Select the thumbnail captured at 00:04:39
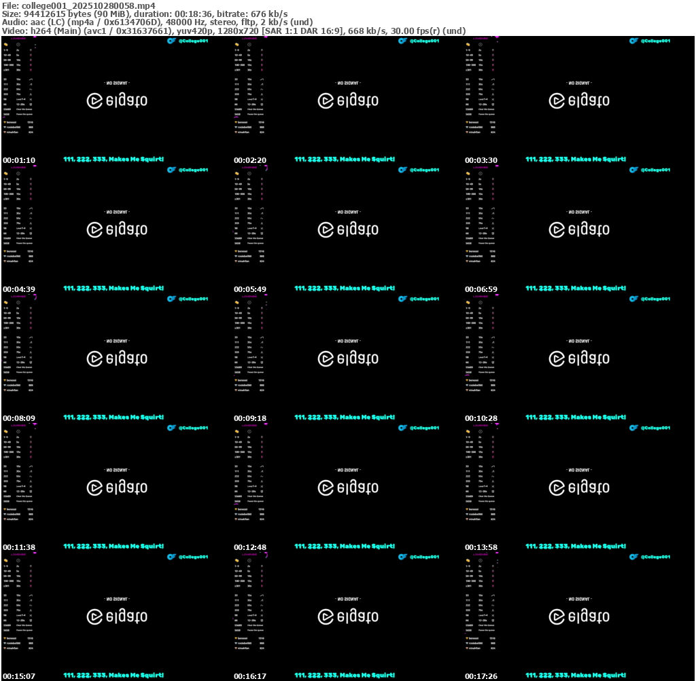Screen dimensions: 696x681 point(117,229)
